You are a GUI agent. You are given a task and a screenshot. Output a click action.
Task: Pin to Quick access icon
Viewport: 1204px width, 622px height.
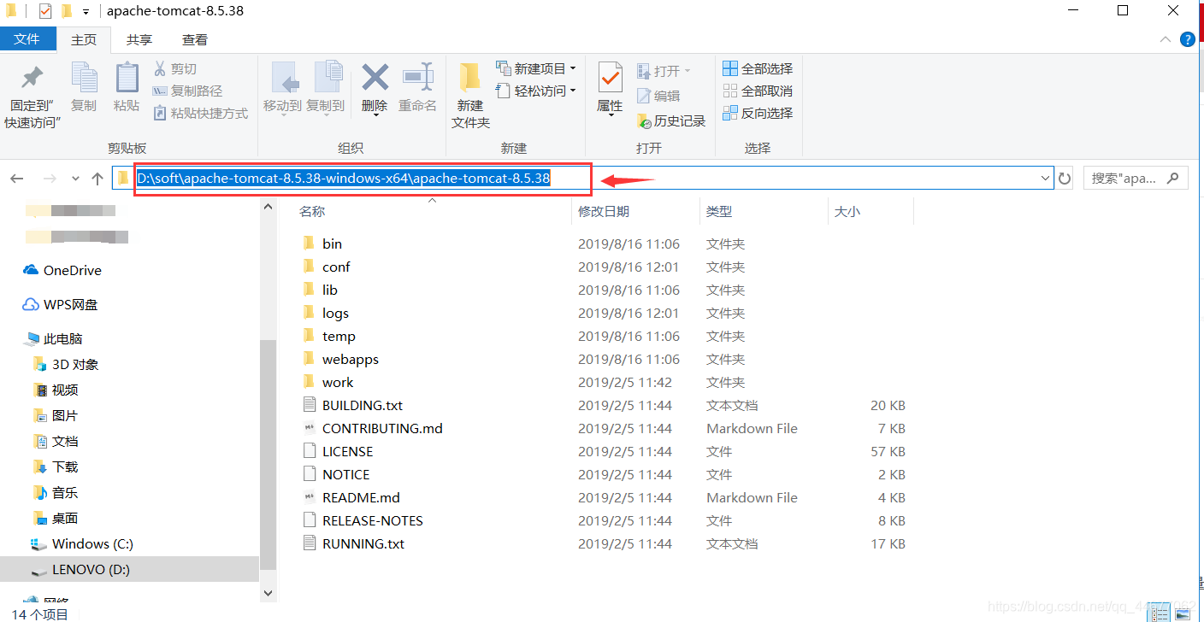point(32,79)
